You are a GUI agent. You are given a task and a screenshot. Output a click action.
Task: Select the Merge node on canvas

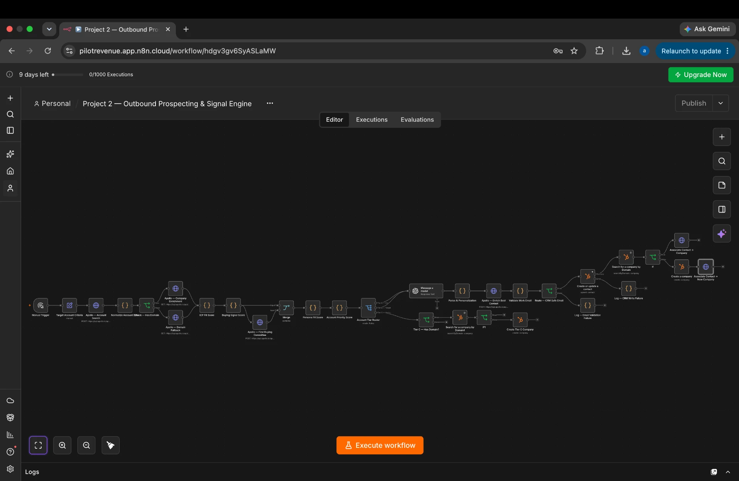coord(286,308)
